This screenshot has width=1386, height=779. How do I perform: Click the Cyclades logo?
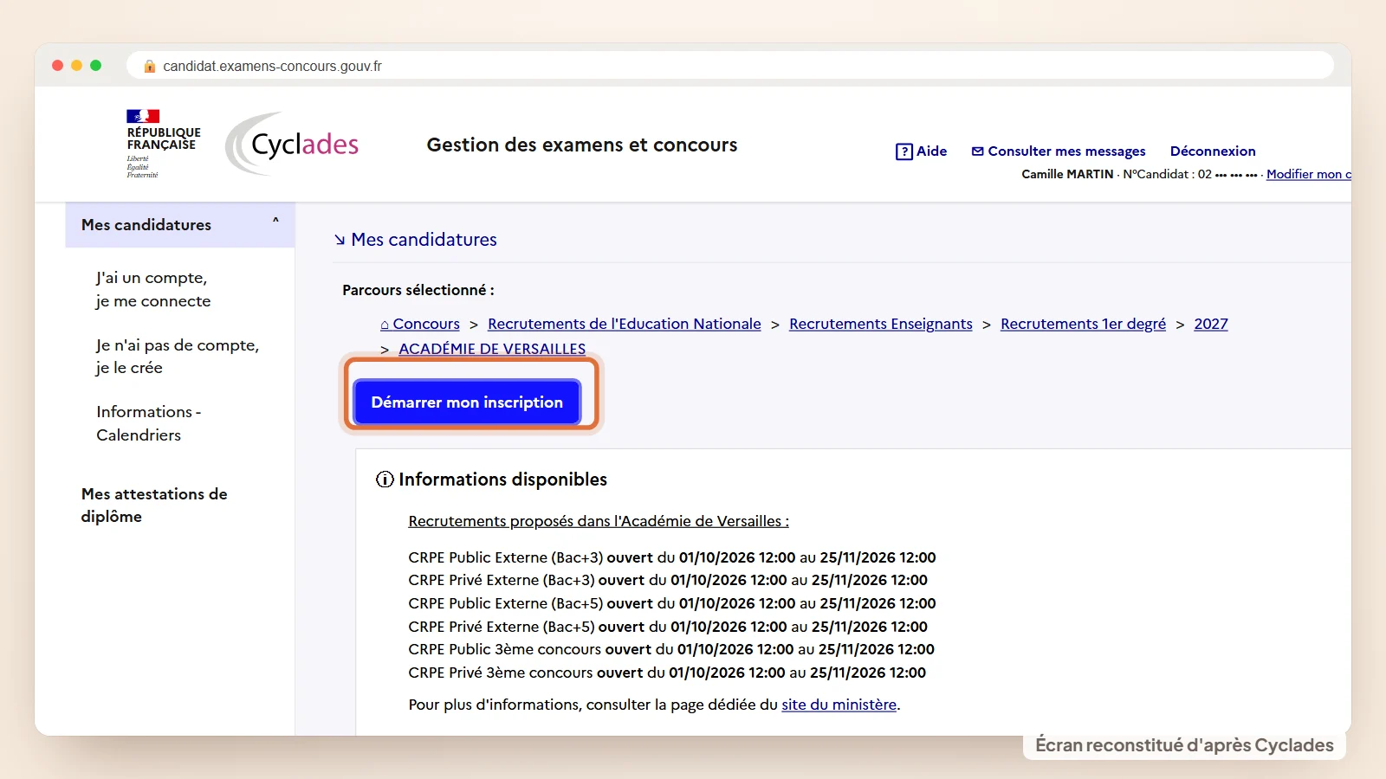293,144
